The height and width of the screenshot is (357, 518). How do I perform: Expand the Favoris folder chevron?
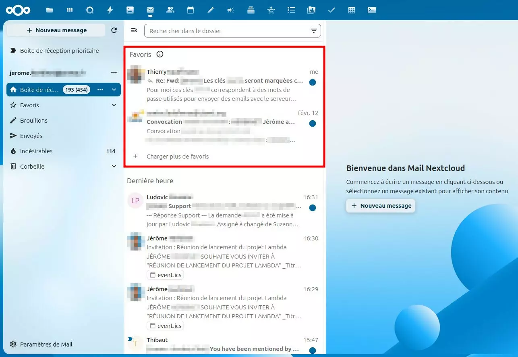[x=114, y=105]
